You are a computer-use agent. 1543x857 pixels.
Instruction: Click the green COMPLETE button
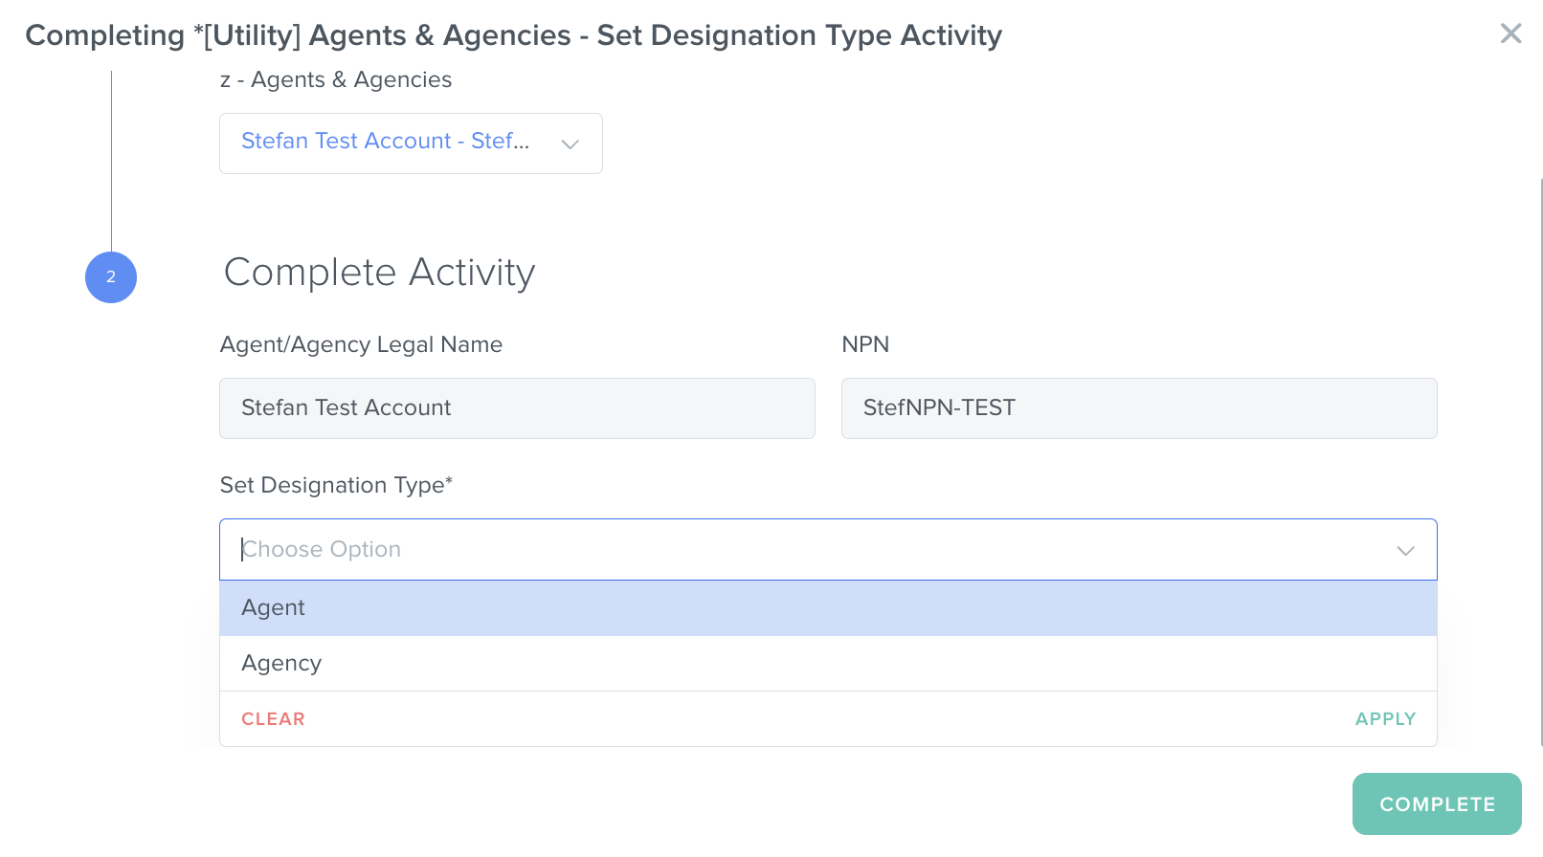1436,804
